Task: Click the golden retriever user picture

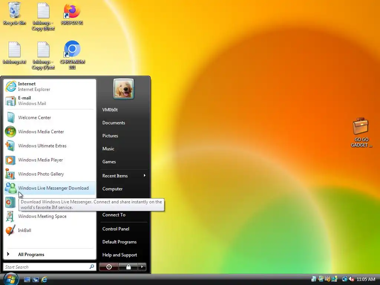Action: (x=123, y=89)
